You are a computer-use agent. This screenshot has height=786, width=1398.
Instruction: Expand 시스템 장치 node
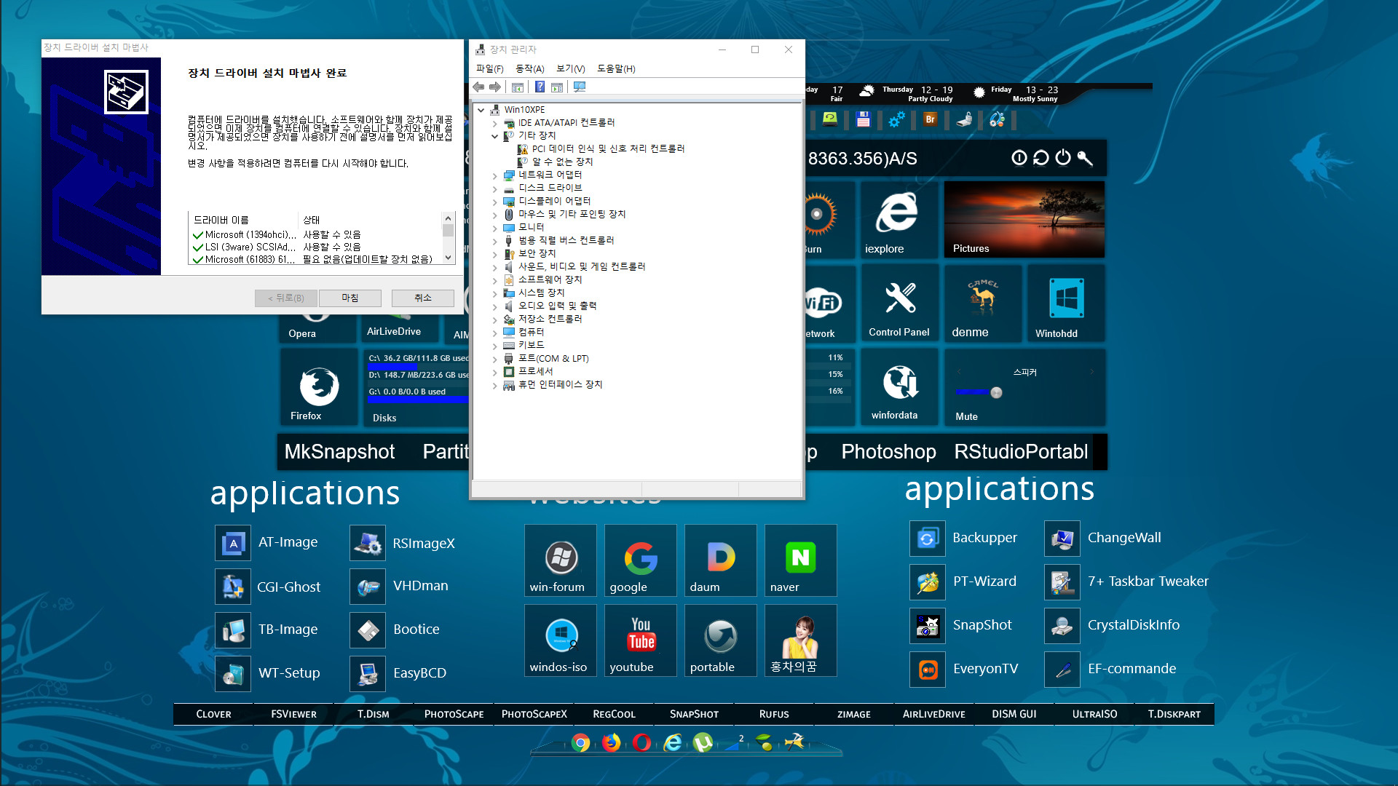(x=495, y=293)
